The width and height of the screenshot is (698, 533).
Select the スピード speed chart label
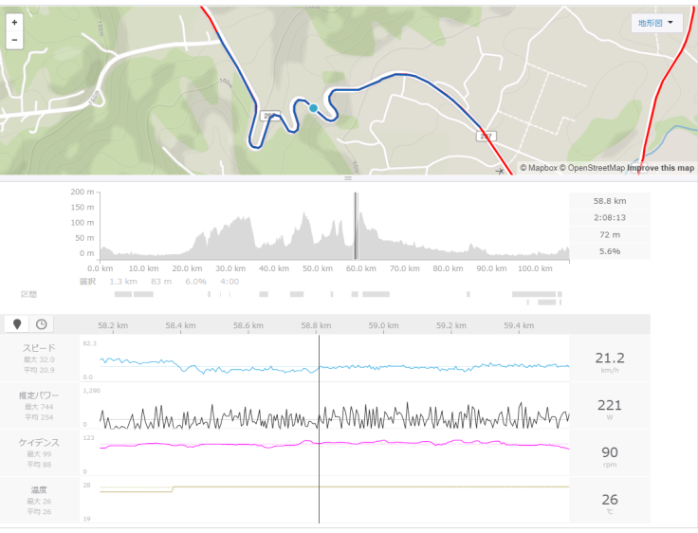pos(39,348)
